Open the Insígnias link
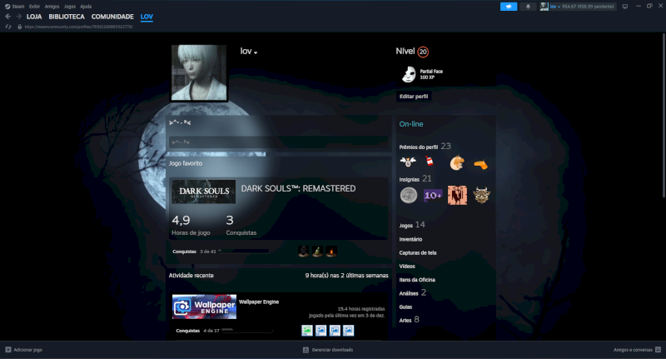The image size is (666, 359). coord(409,179)
